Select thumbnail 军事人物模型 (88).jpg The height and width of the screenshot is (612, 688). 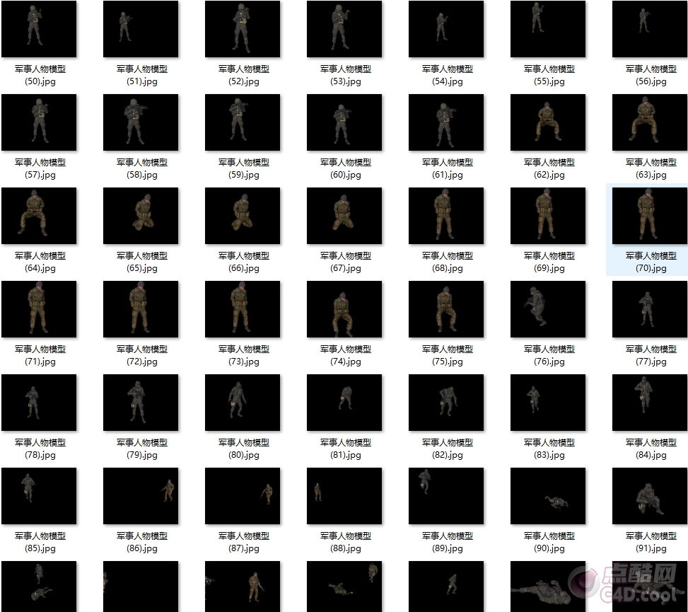click(344, 496)
